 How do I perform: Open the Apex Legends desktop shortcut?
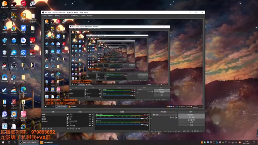point(14,103)
